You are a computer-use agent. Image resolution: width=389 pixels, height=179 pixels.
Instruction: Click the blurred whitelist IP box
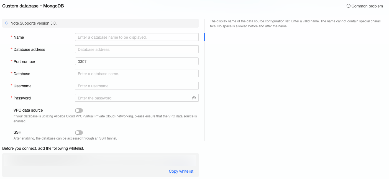(100, 160)
